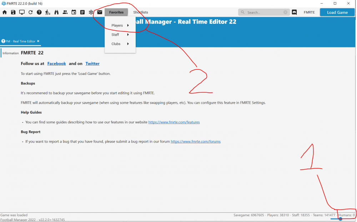This screenshot has width=357, height=222.
Task: Click the person with cart transfer icon
Action: coord(47,12)
